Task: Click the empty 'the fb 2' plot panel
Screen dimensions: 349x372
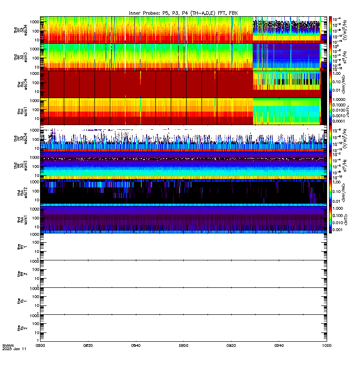Action: click(x=183, y=328)
